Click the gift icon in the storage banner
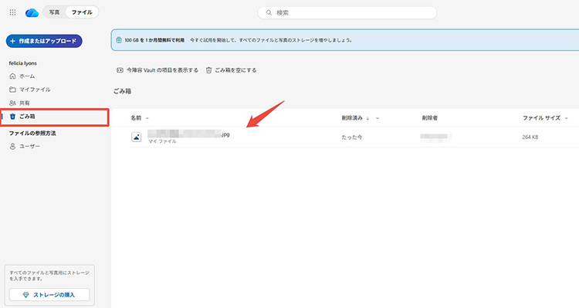 [x=119, y=40]
